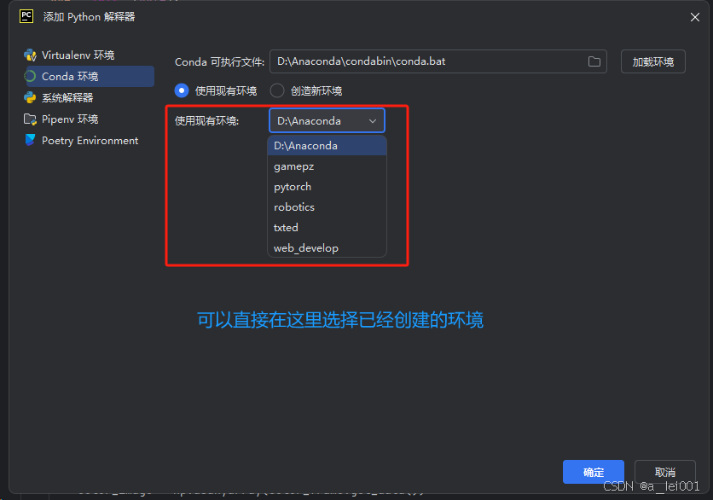Click the Pipenv environment folder icon
This screenshot has width=713, height=500.
[30, 119]
